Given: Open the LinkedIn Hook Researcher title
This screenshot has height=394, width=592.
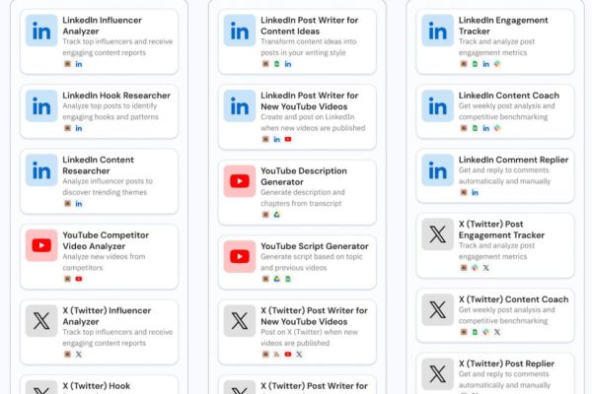Looking at the screenshot, I should point(116,96).
